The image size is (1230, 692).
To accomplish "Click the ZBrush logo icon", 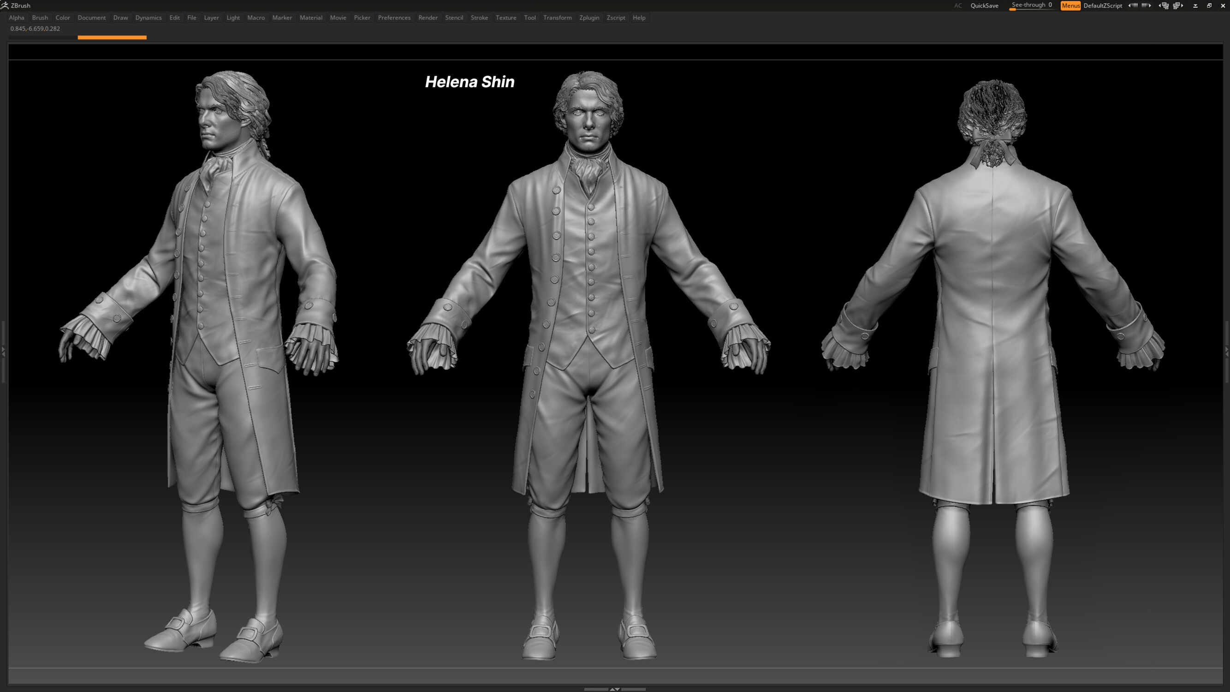I will tap(5, 5).
